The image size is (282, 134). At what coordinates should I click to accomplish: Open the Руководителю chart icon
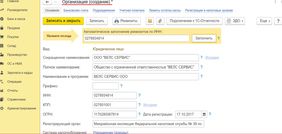2,10
